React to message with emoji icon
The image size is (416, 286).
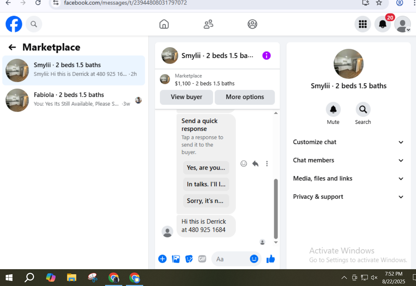244,164
